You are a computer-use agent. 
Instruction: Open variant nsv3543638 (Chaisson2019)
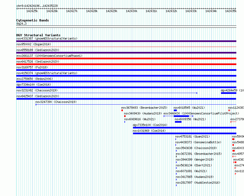pyautogui.click(x=196, y=148)
